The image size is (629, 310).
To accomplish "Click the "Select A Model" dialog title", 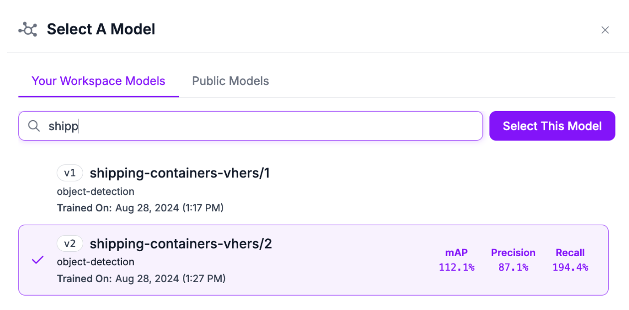I will (101, 29).
